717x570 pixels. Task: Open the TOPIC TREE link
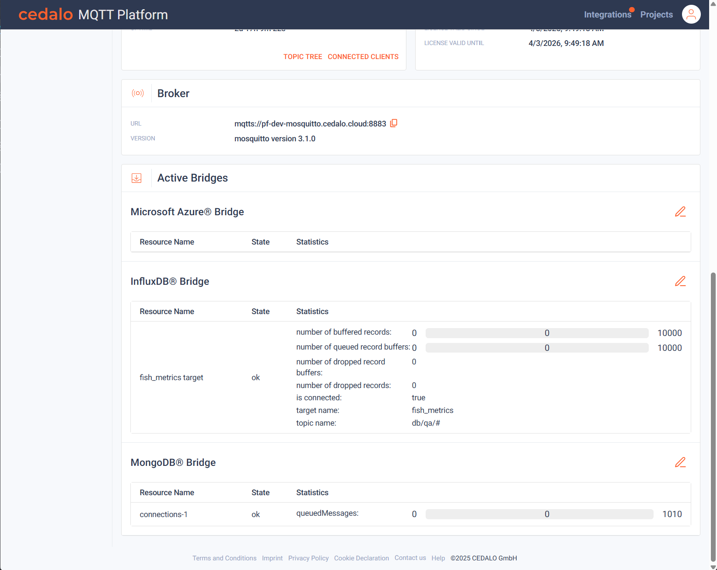point(303,57)
